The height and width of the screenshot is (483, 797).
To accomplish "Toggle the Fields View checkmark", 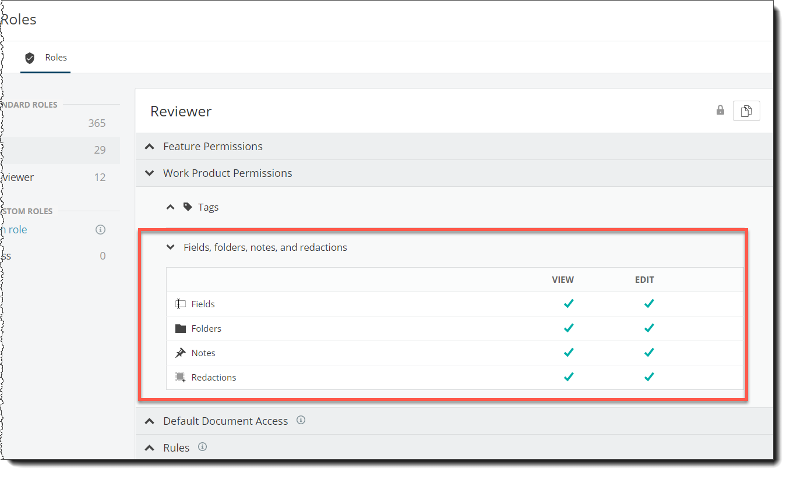I will tap(569, 304).
